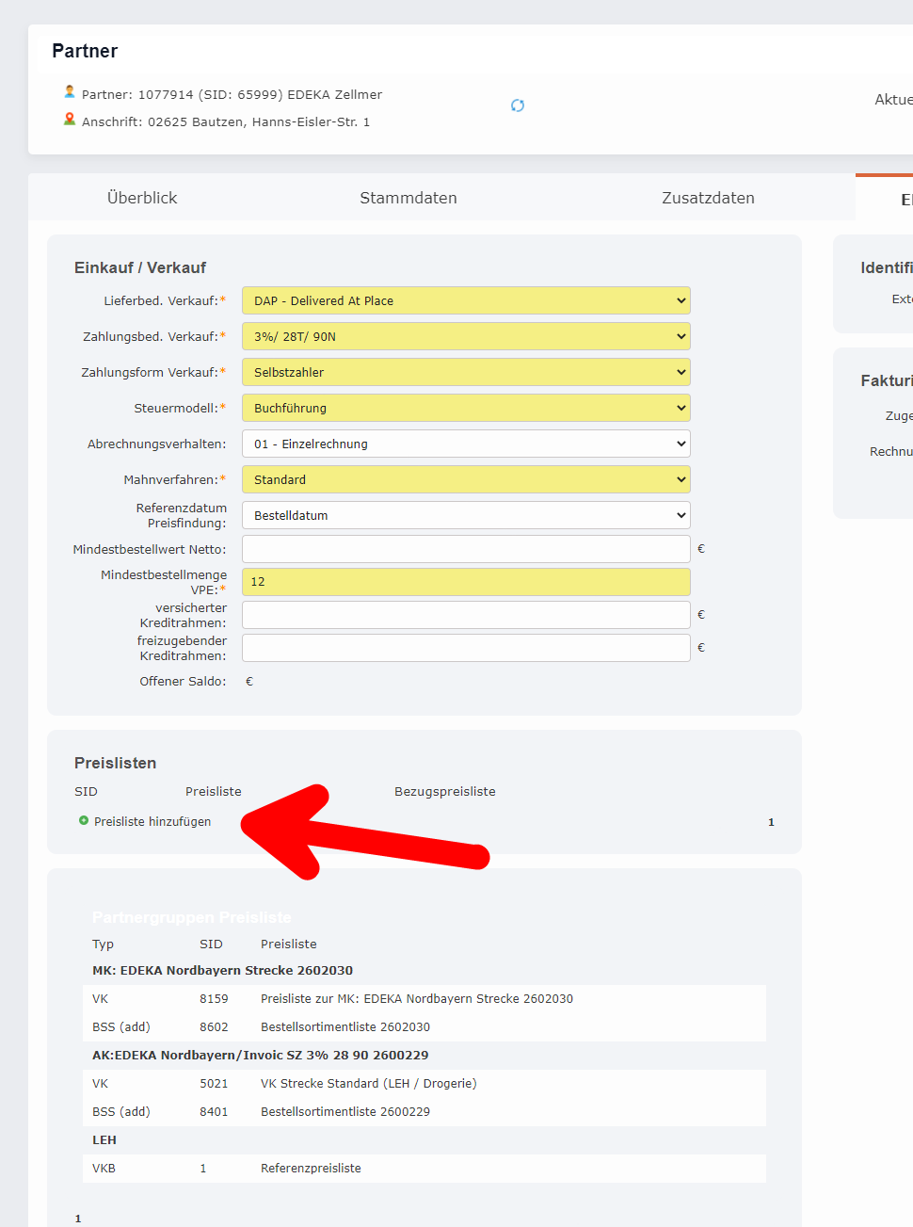Viewport: 913px width, 1227px height.
Task: Switch to the Überblick tab
Action: [x=142, y=198]
